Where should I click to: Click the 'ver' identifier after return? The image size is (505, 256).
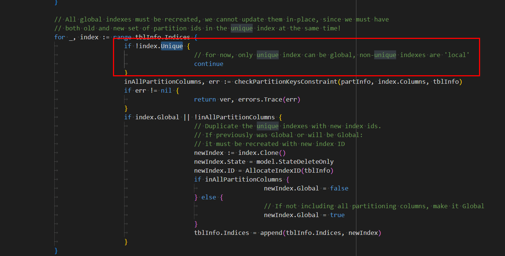225,99
